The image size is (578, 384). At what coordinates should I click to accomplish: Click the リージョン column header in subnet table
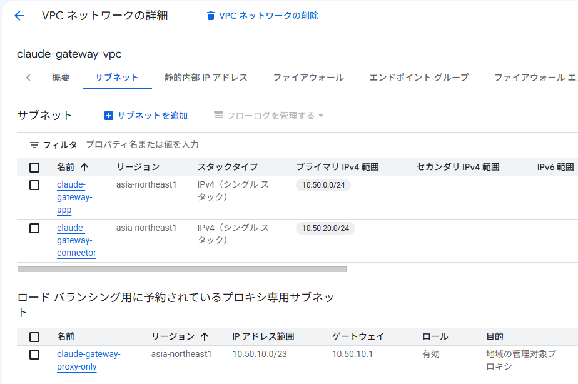138,167
